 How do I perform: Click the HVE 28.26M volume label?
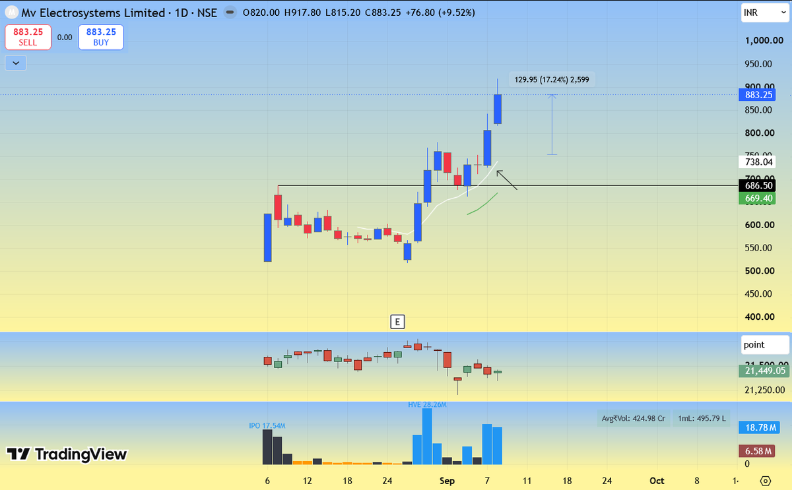[427, 404]
